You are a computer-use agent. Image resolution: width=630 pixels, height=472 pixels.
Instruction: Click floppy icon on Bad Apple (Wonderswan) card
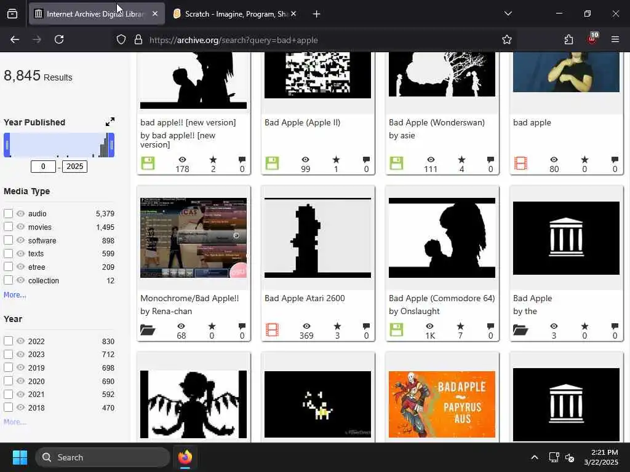397,163
